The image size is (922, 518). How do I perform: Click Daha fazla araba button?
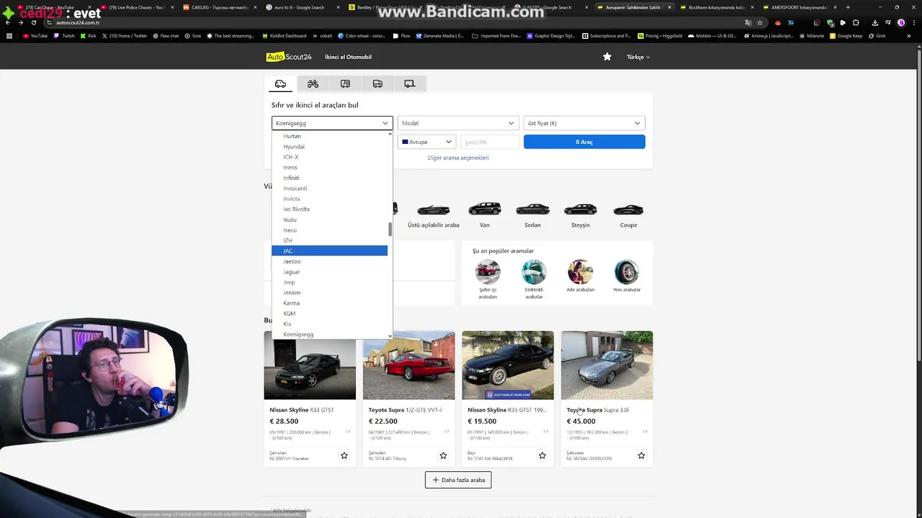[458, 480]
